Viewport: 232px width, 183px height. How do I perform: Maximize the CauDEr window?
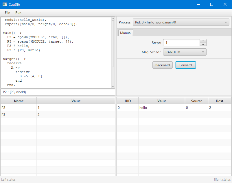pos(212,4)
